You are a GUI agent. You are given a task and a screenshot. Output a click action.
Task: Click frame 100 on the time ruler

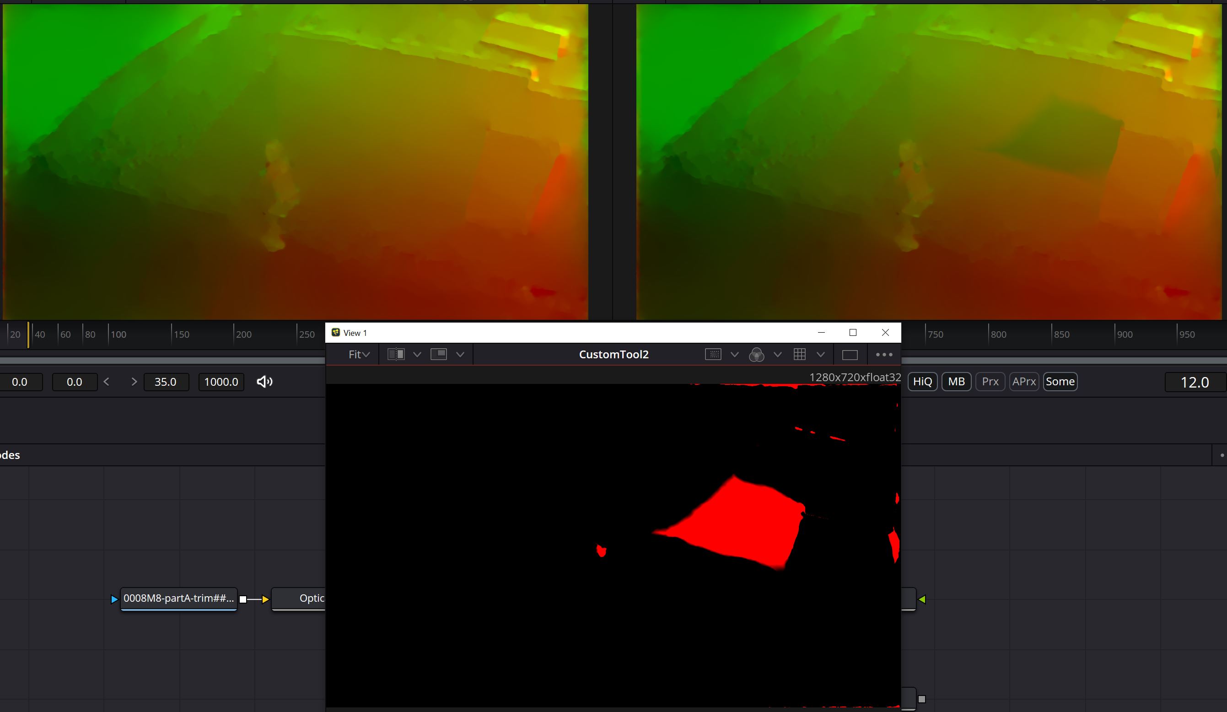118,334
